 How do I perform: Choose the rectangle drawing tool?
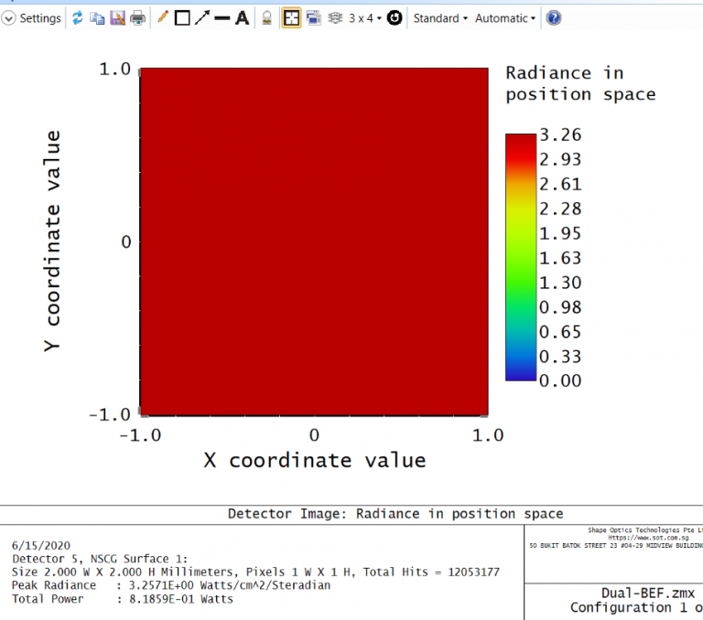point(182,18)
